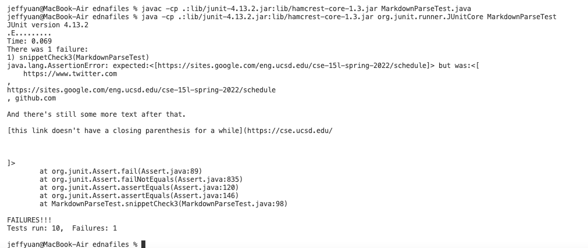588x248 pixels.
Task: Click the javac compile command line
Action: point(239,9)
